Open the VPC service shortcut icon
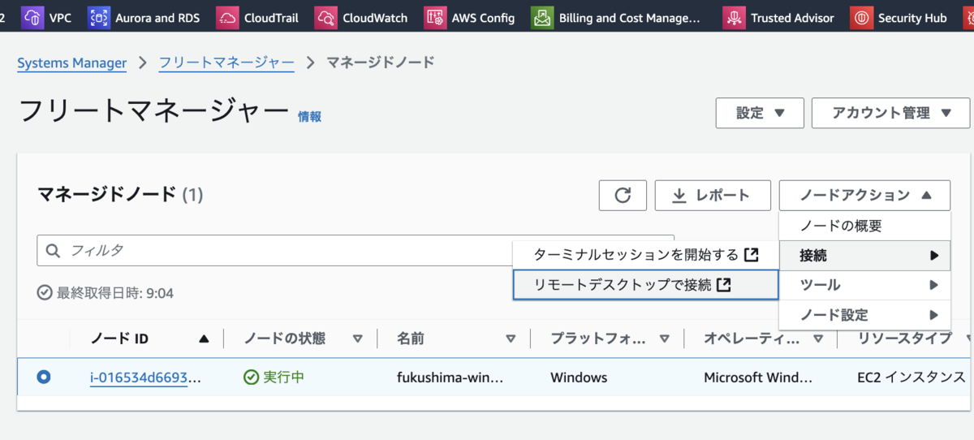The height and width of the screenshot is (440, 974). [33, 17]
